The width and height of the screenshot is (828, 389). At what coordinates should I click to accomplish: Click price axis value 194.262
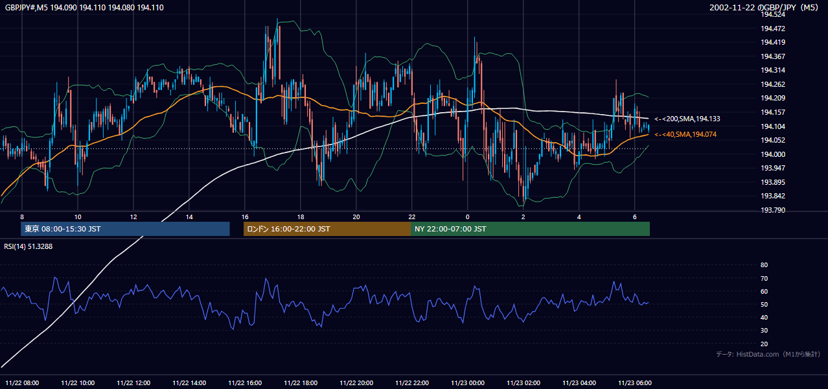[772, 84]
